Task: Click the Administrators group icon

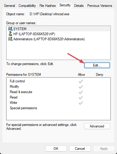Action: point(10,39)
